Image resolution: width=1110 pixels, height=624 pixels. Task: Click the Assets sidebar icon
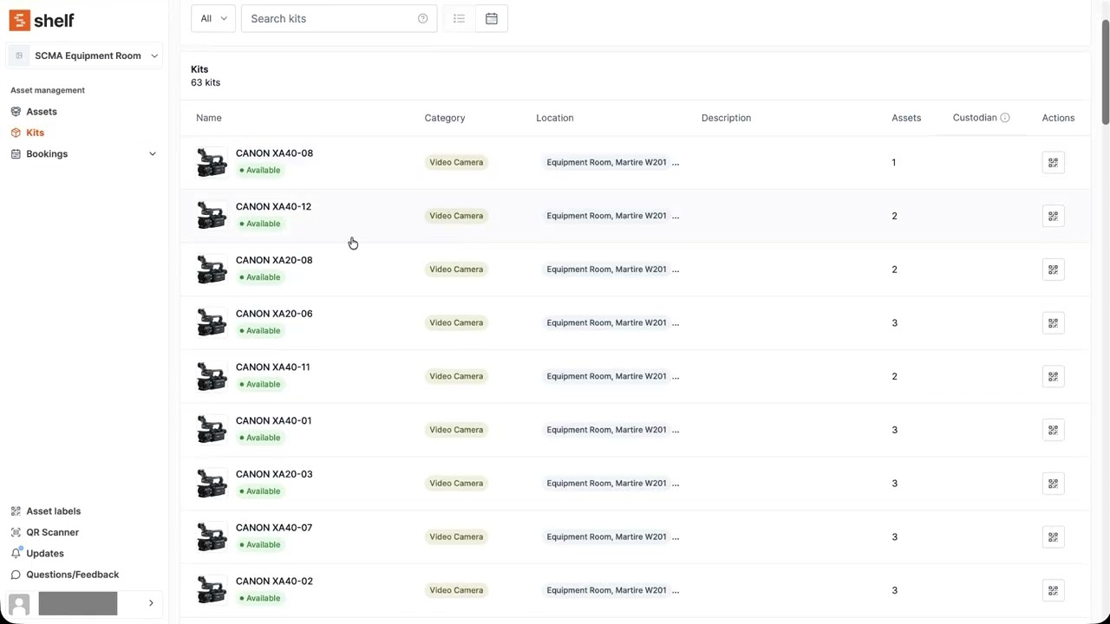[x=16, y=112]
